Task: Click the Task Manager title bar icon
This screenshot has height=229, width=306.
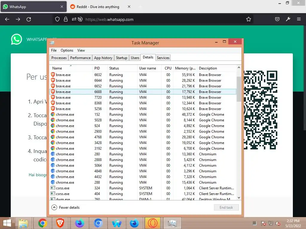Action: pyautogui.click(x=52, y=43)
